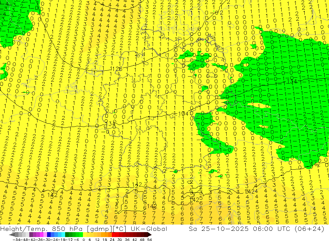The image size is (329, 241).
Task: Click the '54' legend scale label
Action: click(149, 240)
